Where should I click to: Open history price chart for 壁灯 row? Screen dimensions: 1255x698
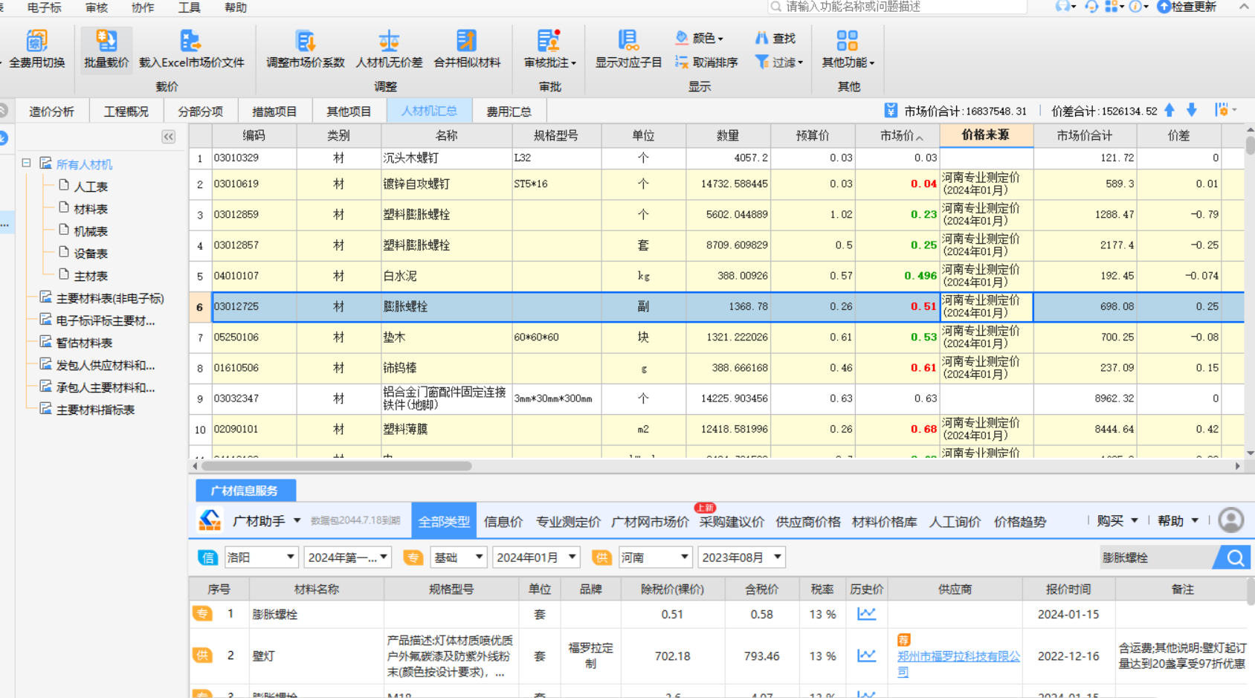[866, 656]
